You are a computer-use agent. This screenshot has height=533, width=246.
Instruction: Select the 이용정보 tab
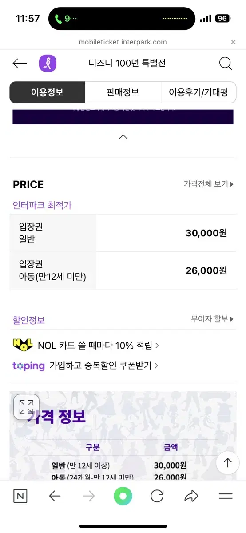pyautogui.click(x=47, y=92)
